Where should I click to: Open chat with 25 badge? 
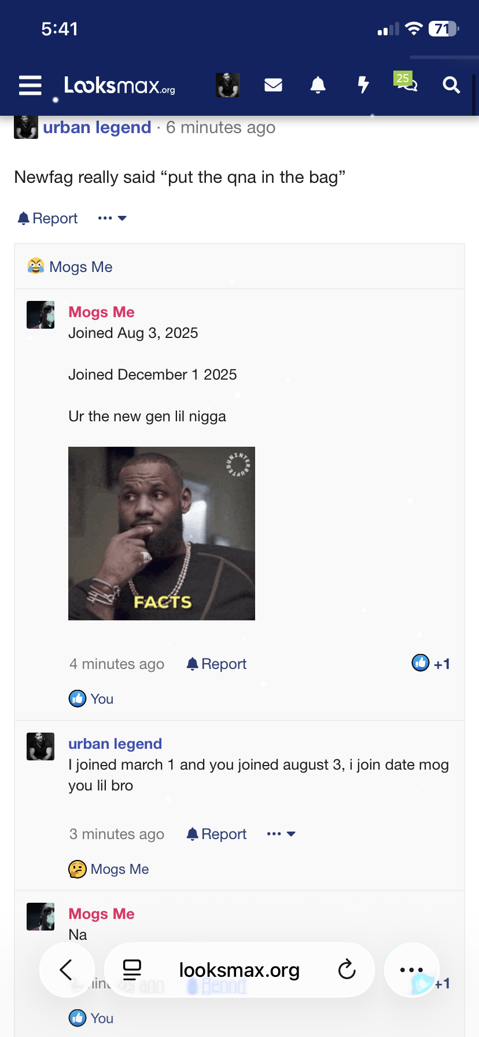point(407,84)
